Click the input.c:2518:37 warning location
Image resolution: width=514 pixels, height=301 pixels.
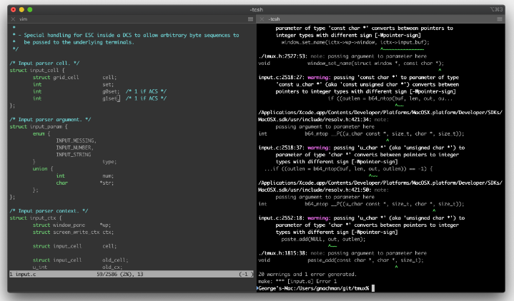click(x=280, y=147)
